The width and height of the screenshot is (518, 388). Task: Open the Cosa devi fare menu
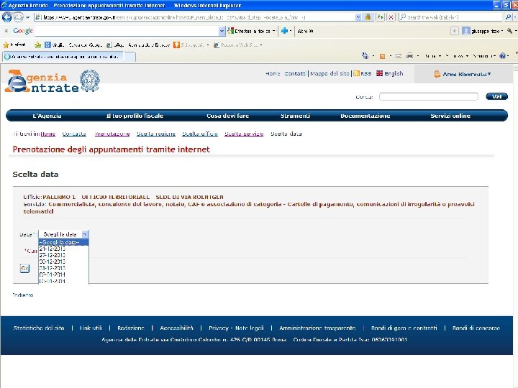227,116
